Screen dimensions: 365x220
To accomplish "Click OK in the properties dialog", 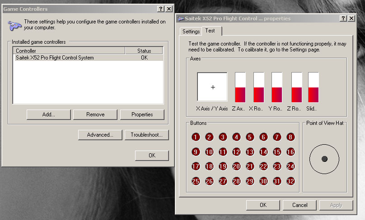I will point(263,205).
